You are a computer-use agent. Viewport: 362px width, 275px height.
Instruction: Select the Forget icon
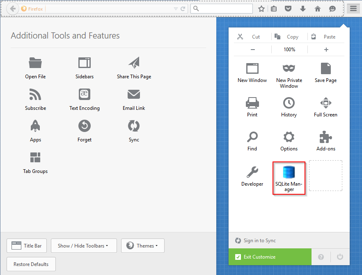(85, 126)
